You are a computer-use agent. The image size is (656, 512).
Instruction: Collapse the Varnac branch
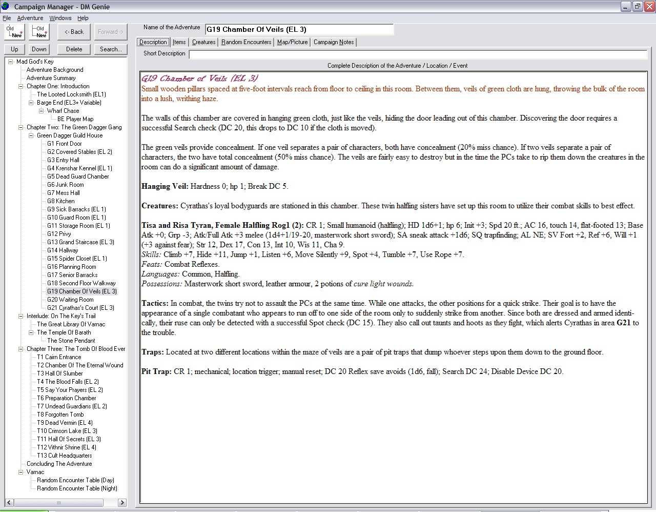[x=20, y=472]
